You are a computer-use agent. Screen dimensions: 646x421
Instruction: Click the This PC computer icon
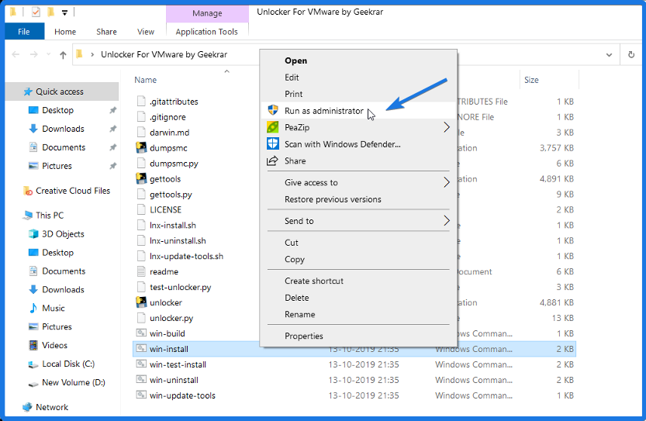pyautogui.click(x=28, y=215)
